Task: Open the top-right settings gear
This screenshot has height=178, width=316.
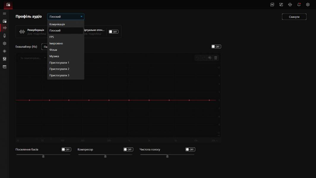Action: pos(308,5)
